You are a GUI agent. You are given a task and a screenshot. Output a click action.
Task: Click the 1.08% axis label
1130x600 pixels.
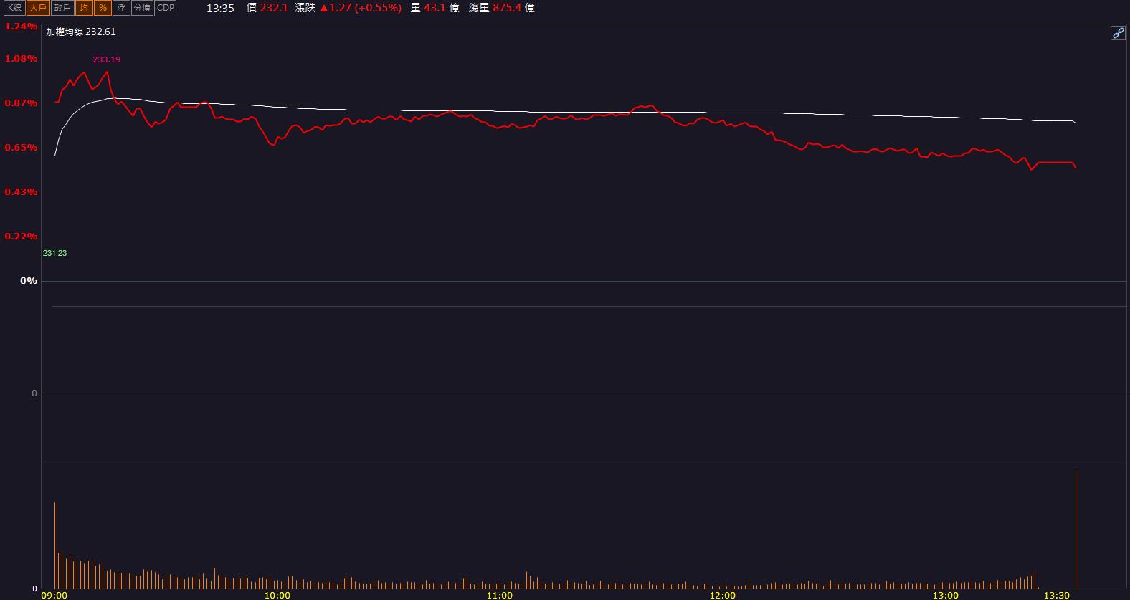coord(21,59)
